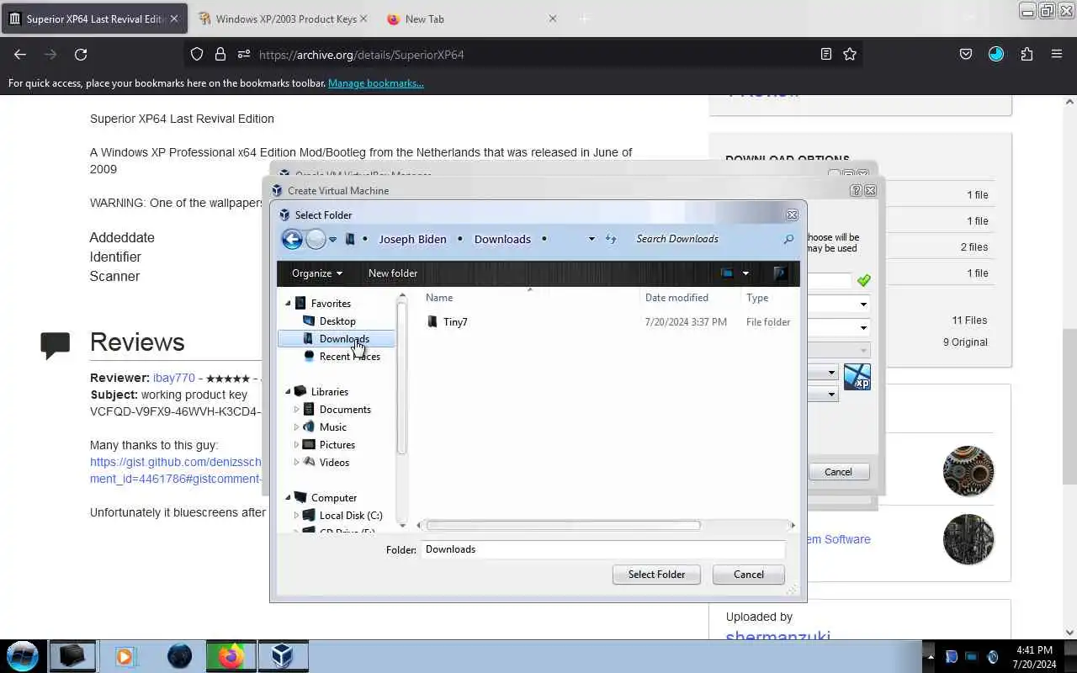Open the Firefox hamburger menu
Image resolution: width=1077 pixels, height=673 pixels.
tap(1057, 54)
